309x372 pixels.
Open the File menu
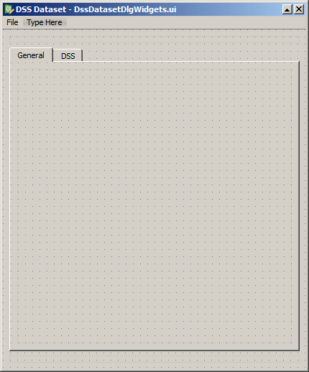12,22
